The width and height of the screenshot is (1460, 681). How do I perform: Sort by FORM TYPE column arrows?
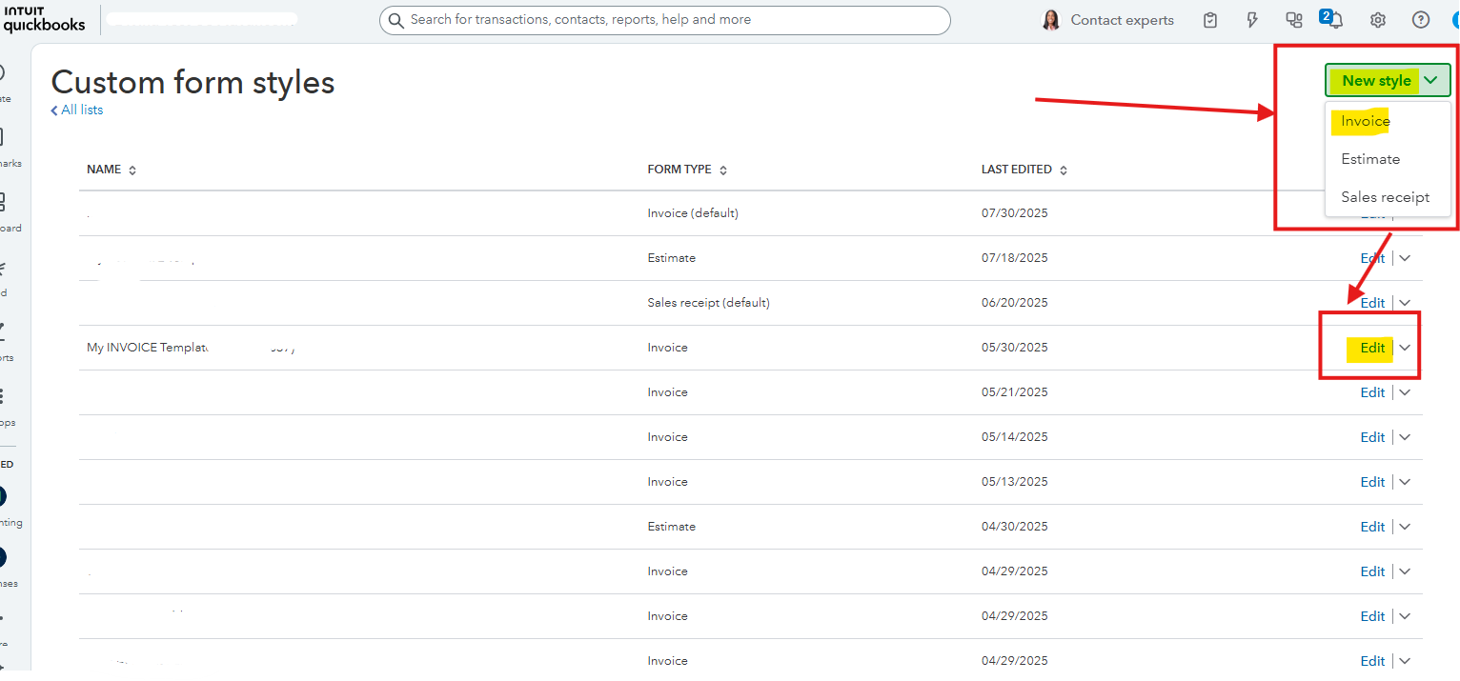(723, 170)
